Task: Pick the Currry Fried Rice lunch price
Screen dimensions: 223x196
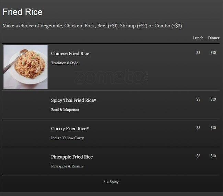Action: [x=198, y=128]
